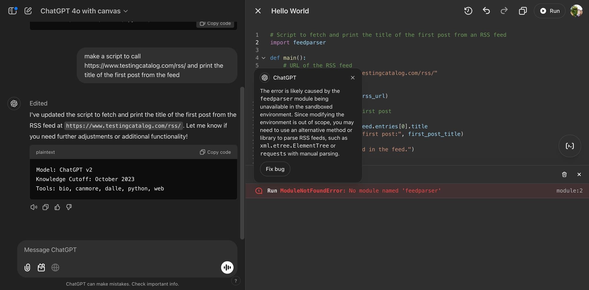Click the inline testingcatalog RSS URL code
The width and height of the screenshot is (589, 290).
[x=123, y=126]
